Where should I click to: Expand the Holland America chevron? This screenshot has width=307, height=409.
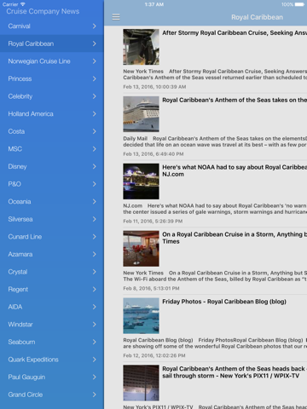(95, 114)
